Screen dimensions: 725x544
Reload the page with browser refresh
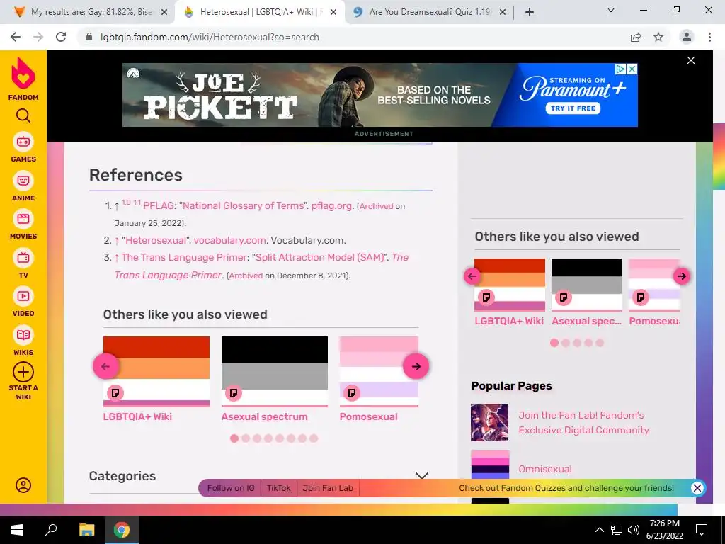(x=61, y=37)
